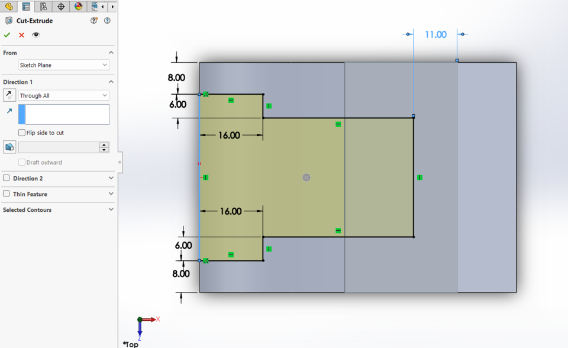
Task: Open Help with the question mark icon
Action: [107, 20]
